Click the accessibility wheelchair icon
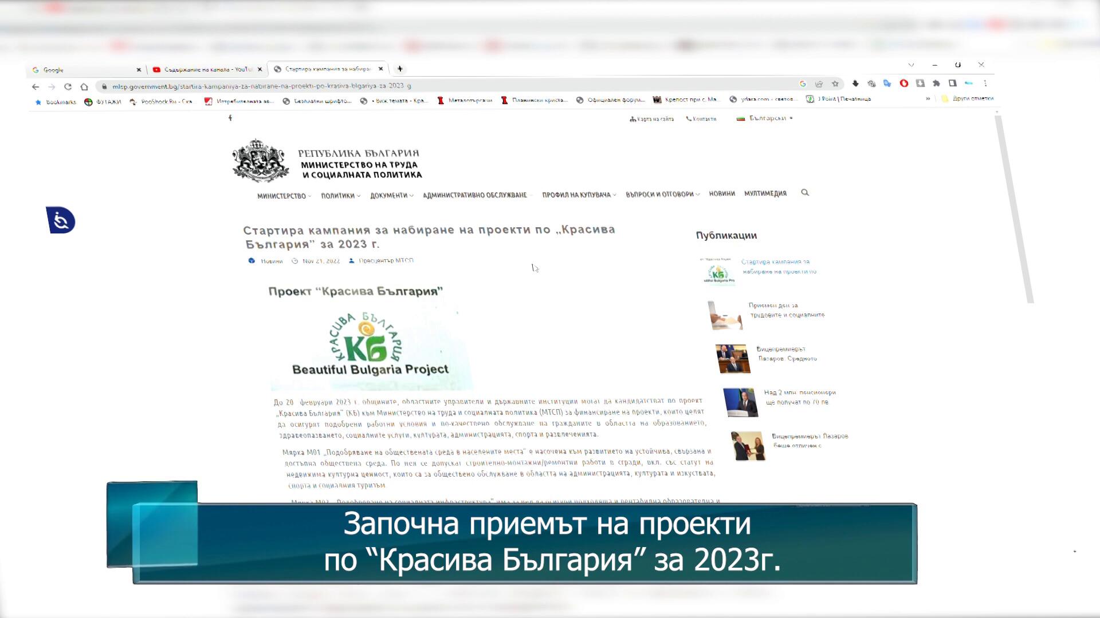The image size is (1100, 618). pyautogui.click(x=61, y=221)
